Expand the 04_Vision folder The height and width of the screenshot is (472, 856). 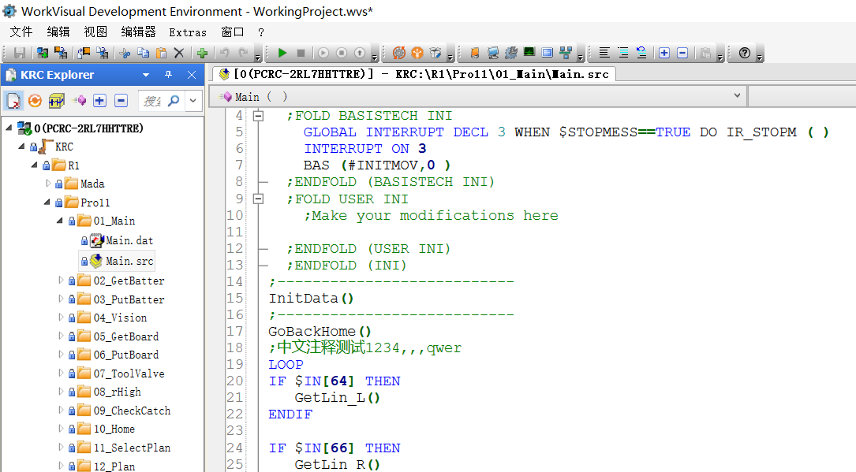pyautogui.click(x=61, y=318)
